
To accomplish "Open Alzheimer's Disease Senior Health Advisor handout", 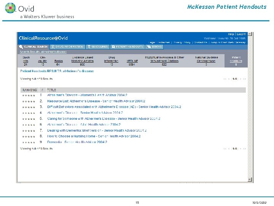I will (85, 113).
